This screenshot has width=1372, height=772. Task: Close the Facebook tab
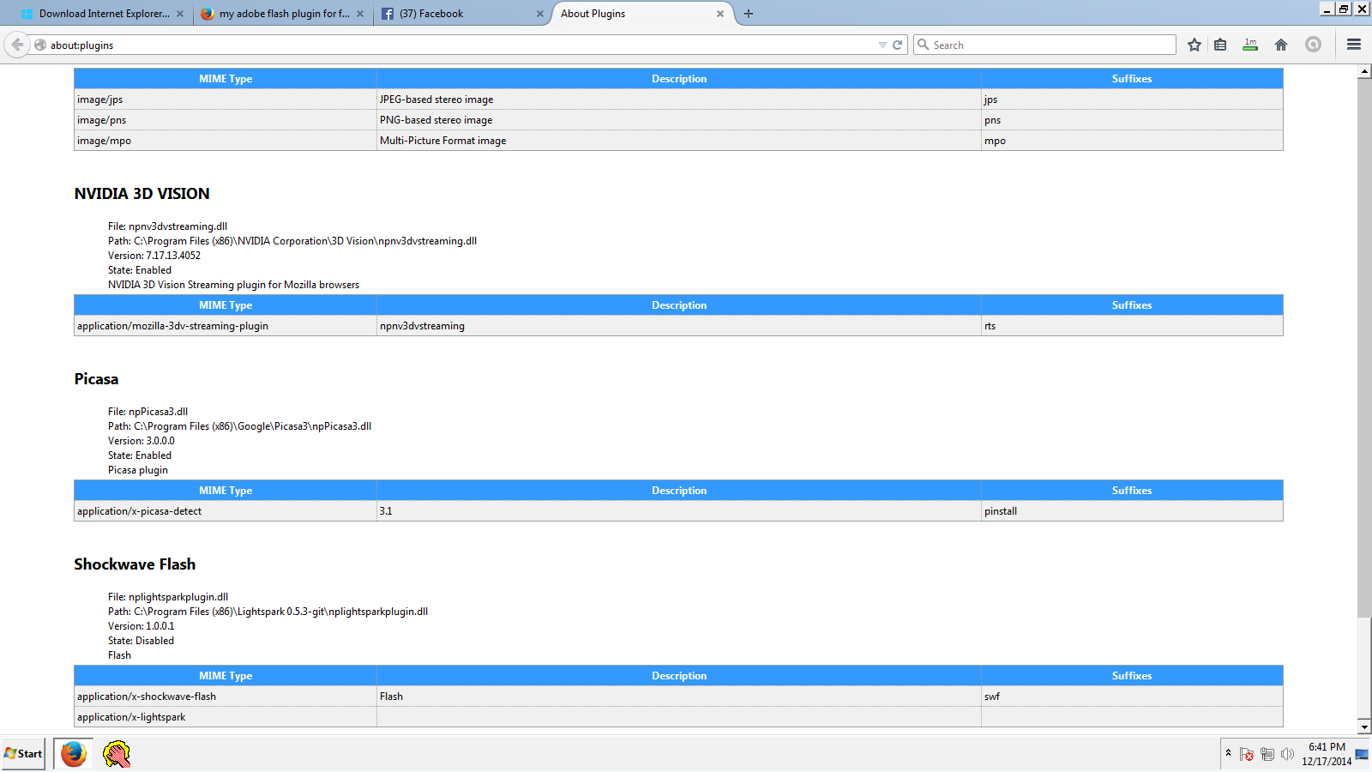540,14
